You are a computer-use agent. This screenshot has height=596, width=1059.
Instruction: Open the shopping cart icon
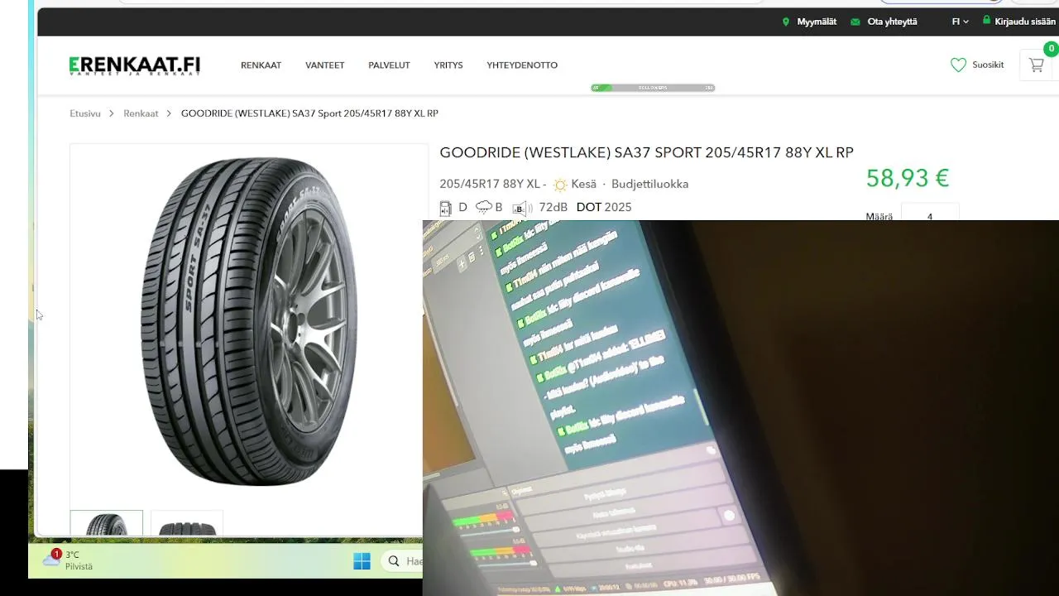click(x=1036, y=65)
